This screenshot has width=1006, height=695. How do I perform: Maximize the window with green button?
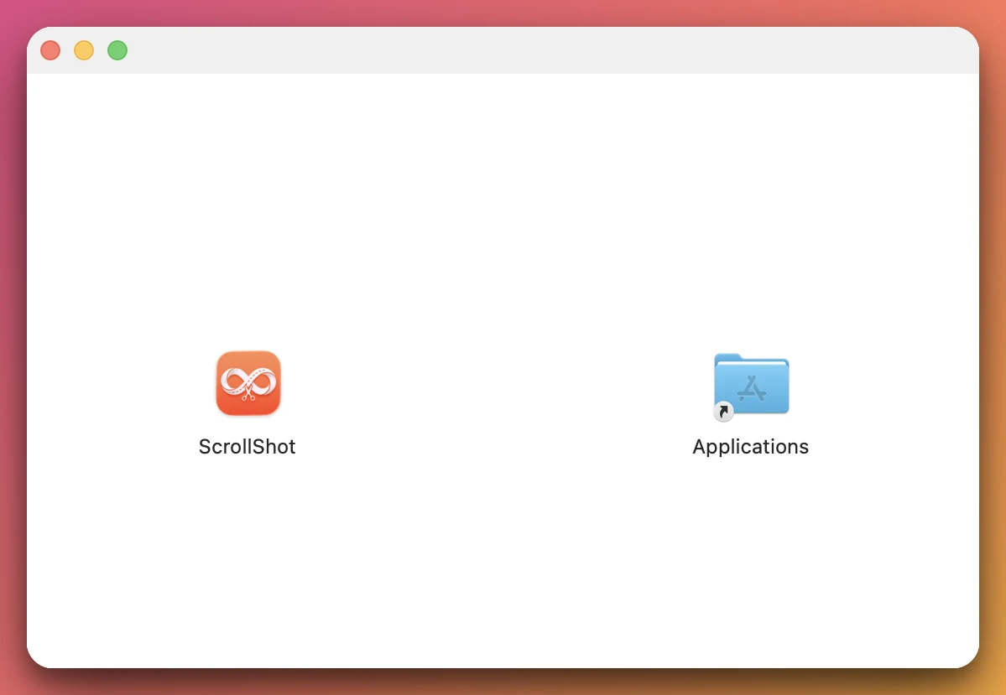(x=117, y=50)
